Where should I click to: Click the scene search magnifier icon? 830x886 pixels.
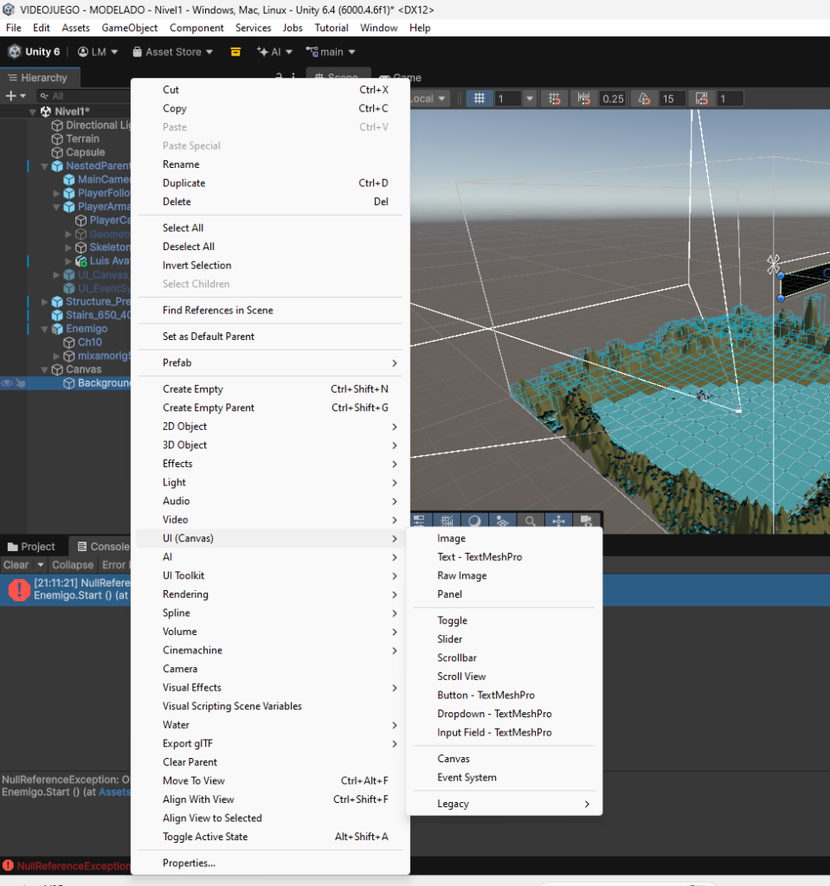531,520
